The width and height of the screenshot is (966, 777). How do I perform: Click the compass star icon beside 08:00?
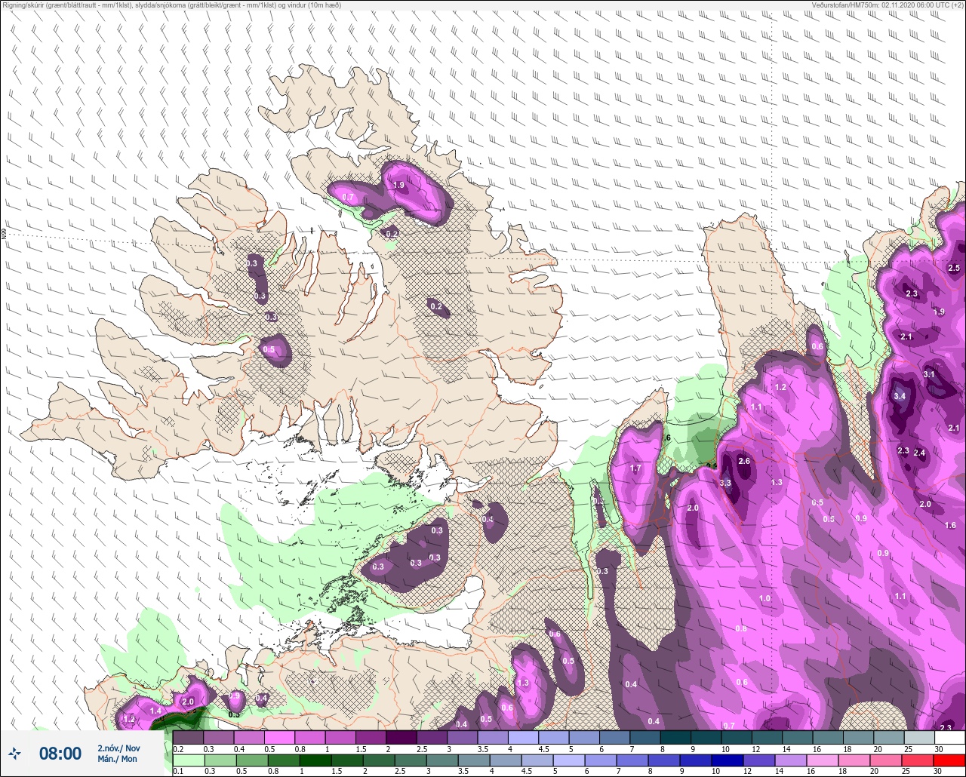tap(14, 753)
